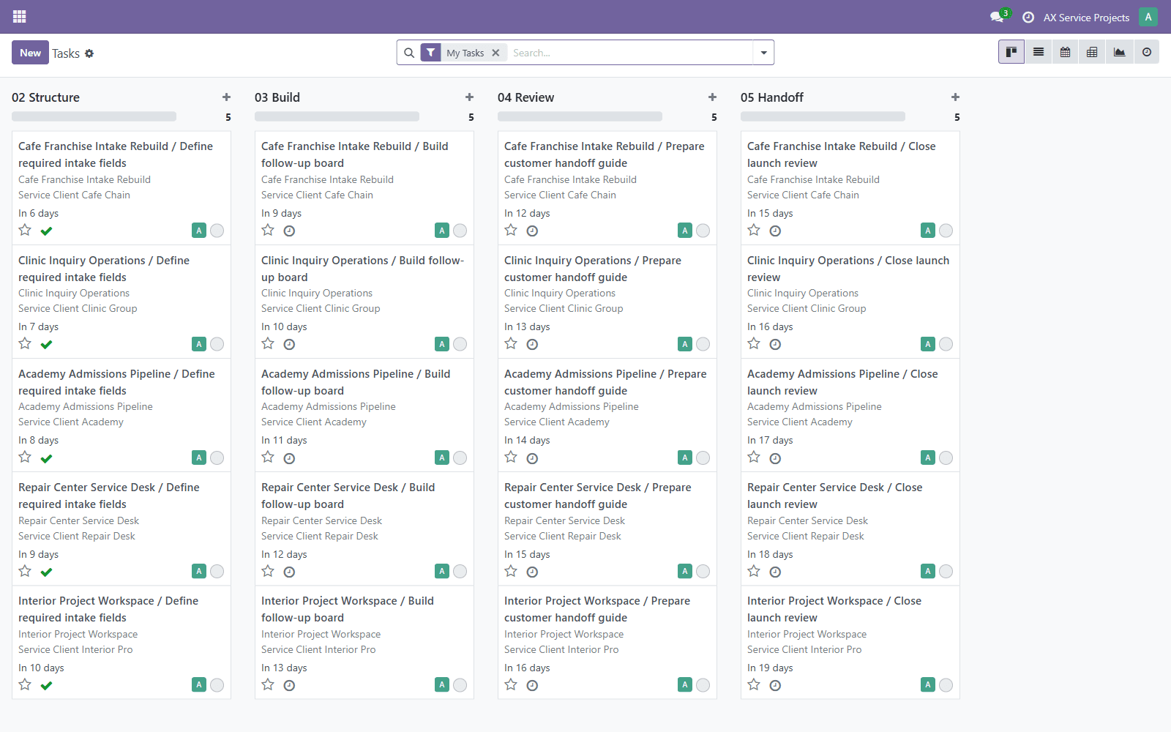
Task: Open Tasks settings gear
Action: point(89,53)
